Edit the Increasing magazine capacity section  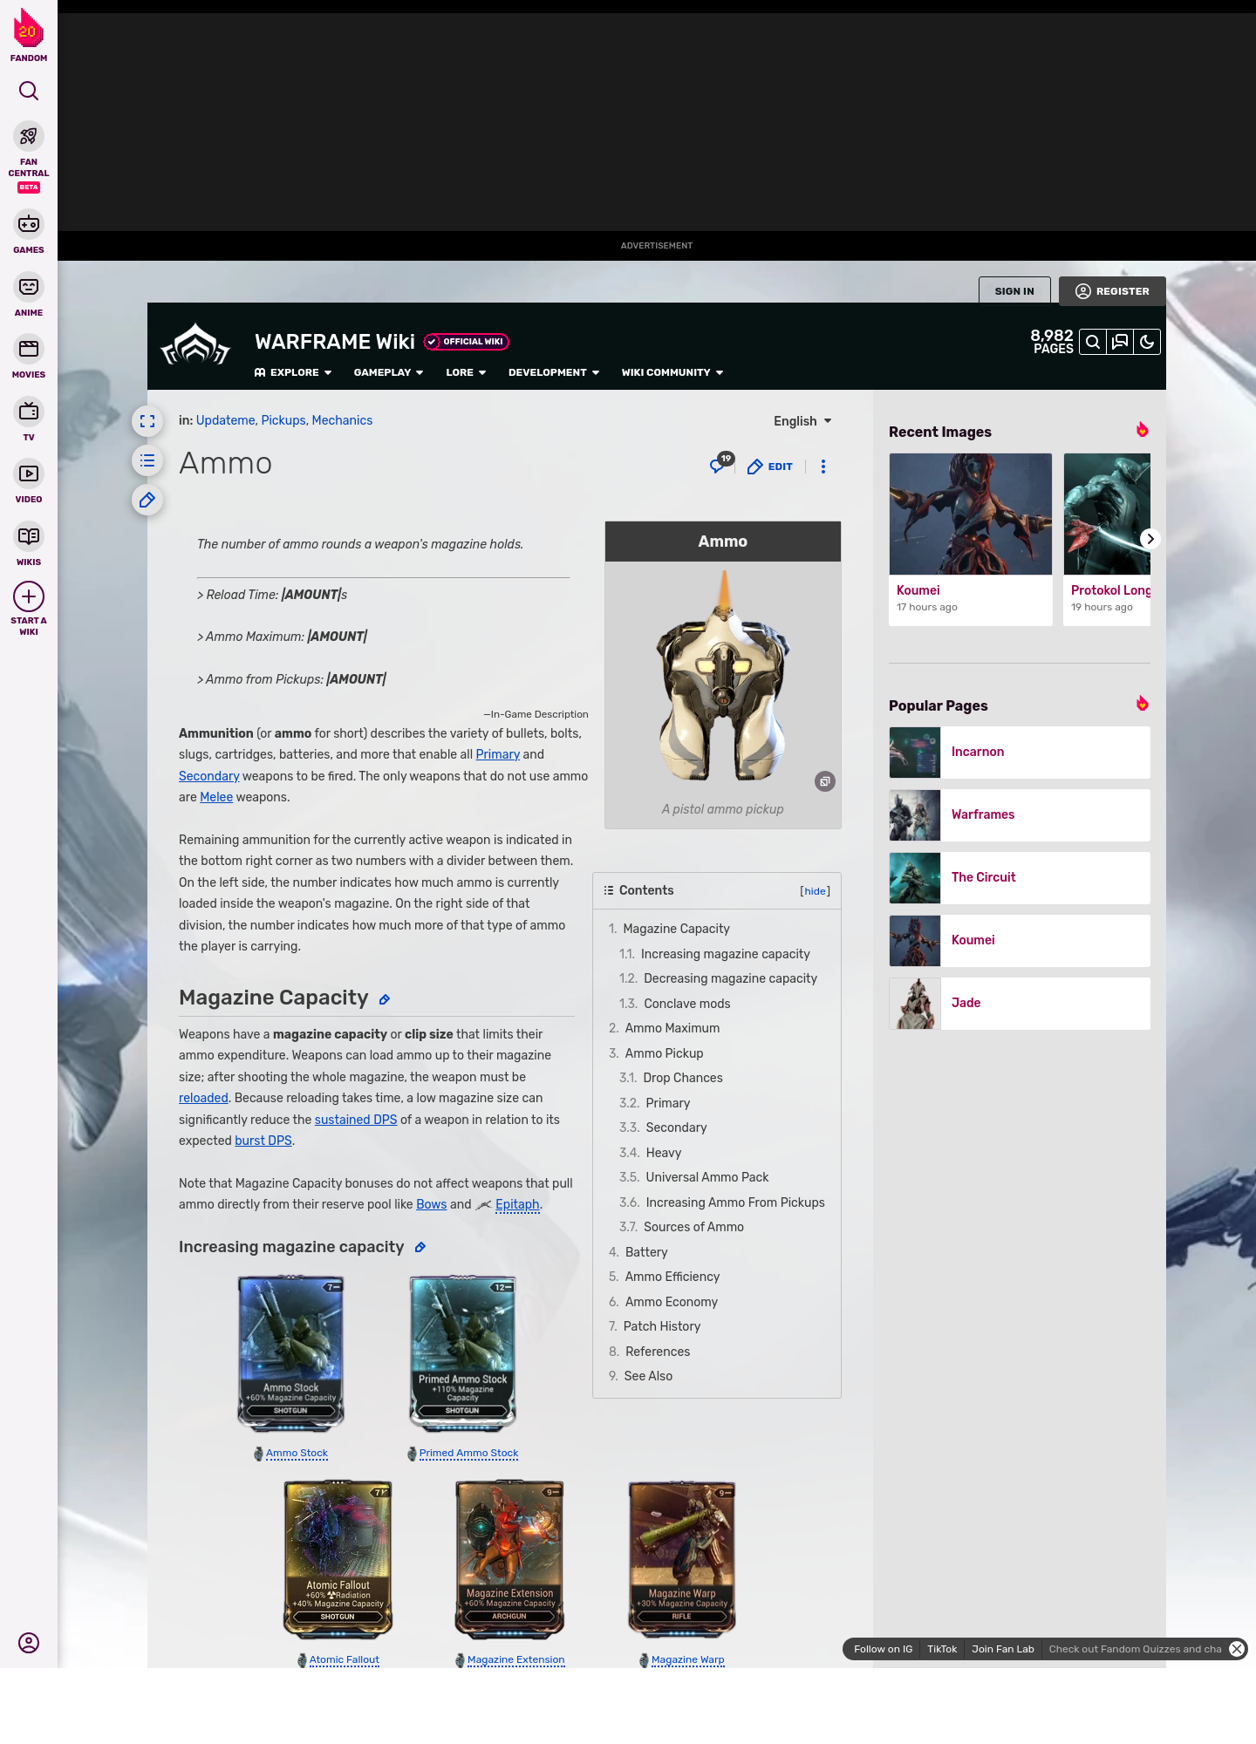click(420, 1248)
